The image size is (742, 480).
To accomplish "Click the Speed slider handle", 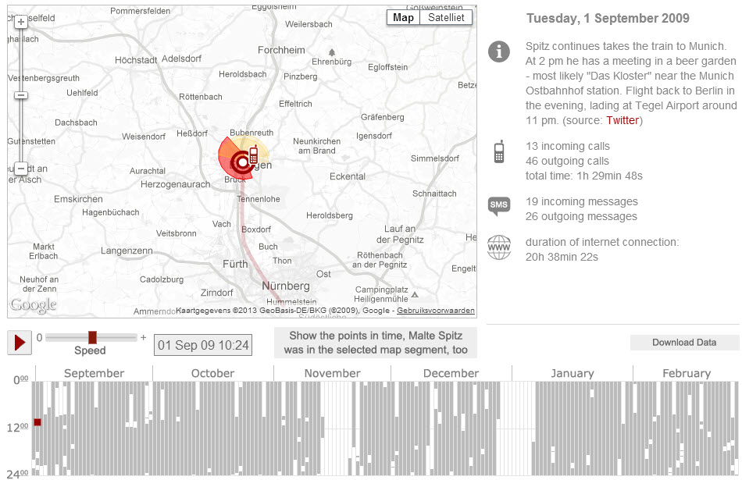I will click(x=92, y=337).
